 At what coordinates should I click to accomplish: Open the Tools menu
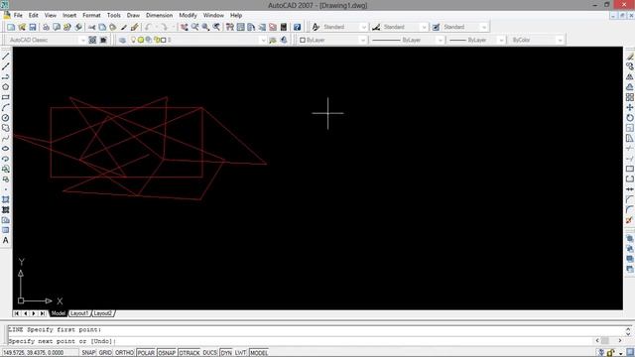click(x=114, y=15)
